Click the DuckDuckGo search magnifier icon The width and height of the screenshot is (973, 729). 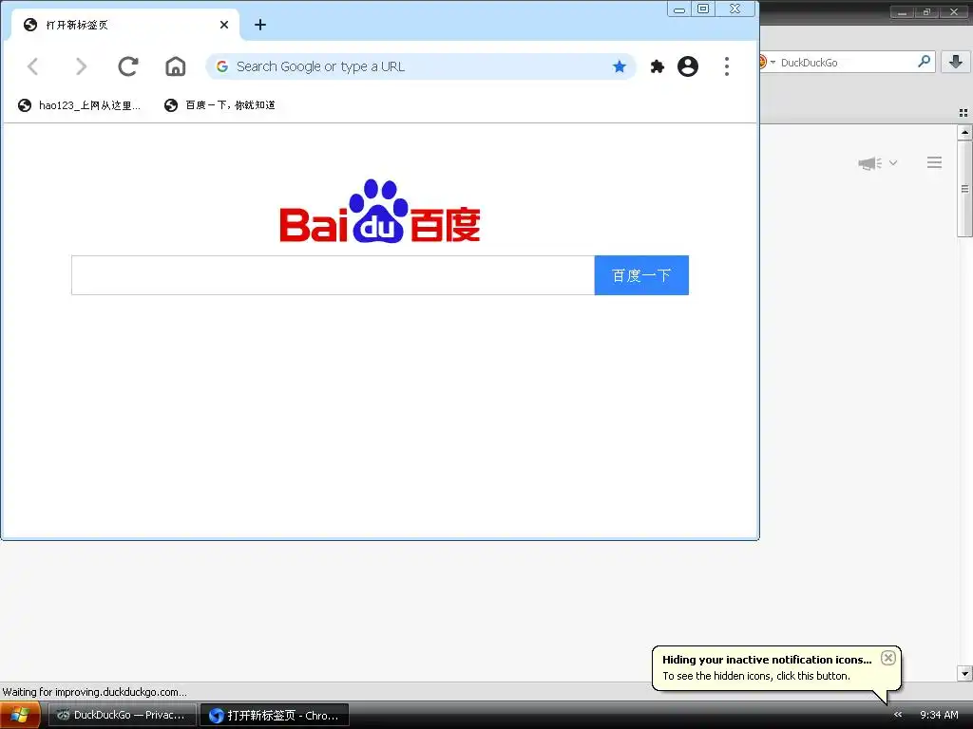(x=924, y=62)
